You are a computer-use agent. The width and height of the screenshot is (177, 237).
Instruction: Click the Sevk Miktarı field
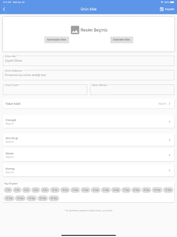point(132,90)
